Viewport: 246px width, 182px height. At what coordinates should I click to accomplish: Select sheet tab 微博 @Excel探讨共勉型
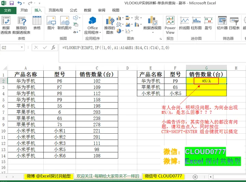point(49,176)
